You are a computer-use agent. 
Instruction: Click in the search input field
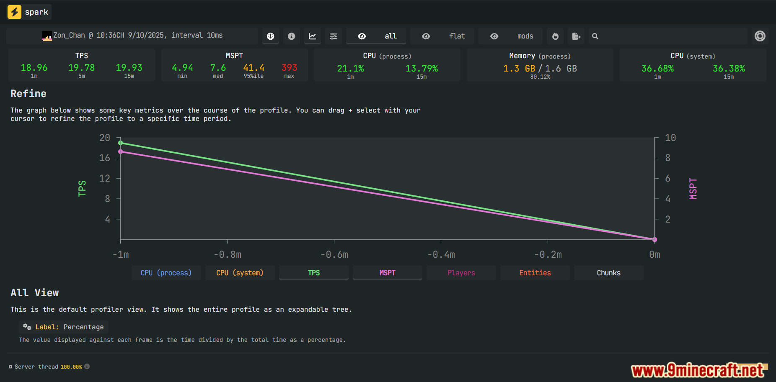(x=670, y=36)
